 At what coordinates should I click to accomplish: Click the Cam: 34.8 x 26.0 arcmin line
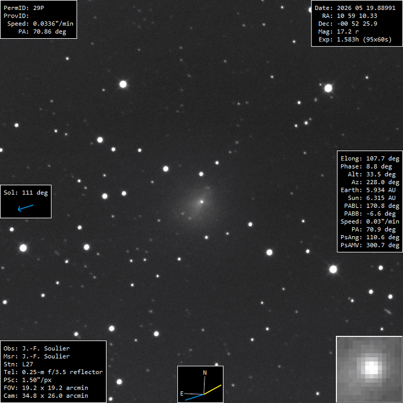click(46, 396)
